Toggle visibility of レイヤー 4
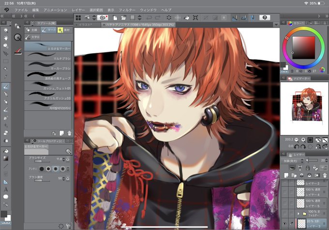Viewport: 329px width, 230px height. pyautogui.click(x=284, y=192)
